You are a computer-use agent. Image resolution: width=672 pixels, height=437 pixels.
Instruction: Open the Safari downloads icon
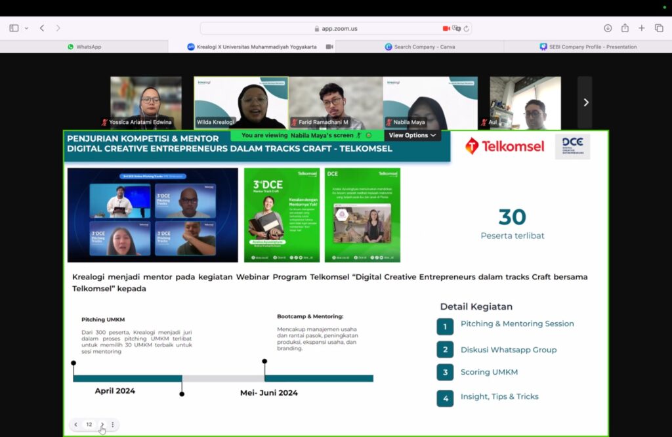click(x=608, y=28)
